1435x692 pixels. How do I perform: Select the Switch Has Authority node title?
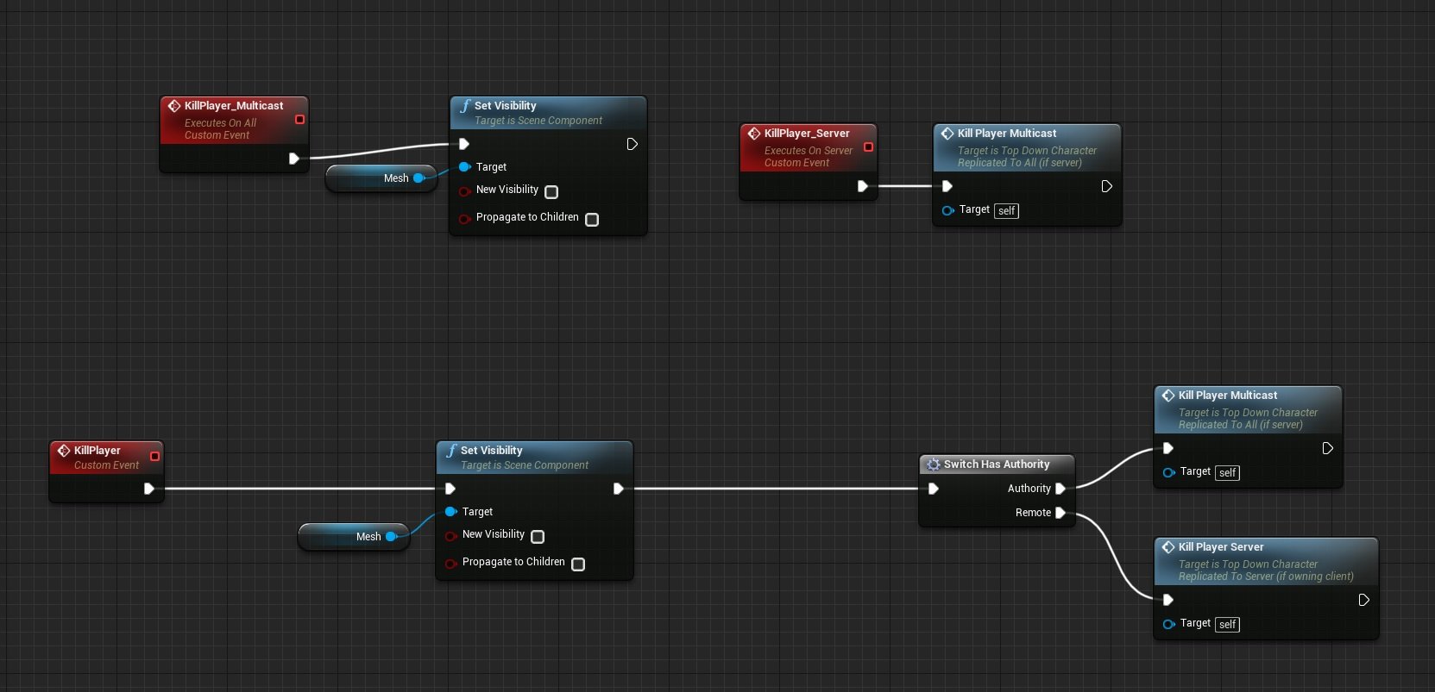click(997, 464)
